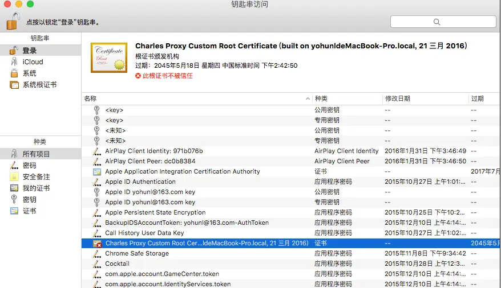Click the untrusted certificate icon in the Charles Proxy row
Viewport: 501px width, 288px height.
(x=97, y=244)
